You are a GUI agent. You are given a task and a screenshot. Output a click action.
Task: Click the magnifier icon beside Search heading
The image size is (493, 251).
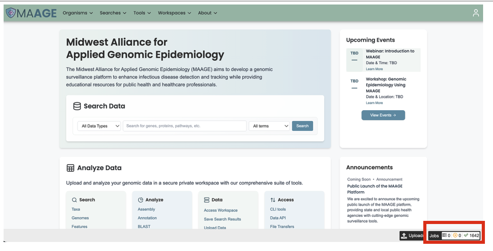pyautogui.click(x=74, y=200)
